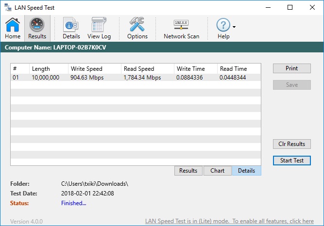Click the Read Time column header
Viewport: 324px width, 226px height.
pyautogui.click(x=239, y=69)
